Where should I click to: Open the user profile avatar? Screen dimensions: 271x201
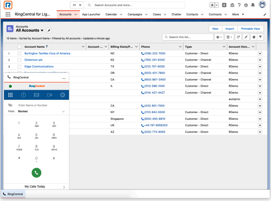262,4
